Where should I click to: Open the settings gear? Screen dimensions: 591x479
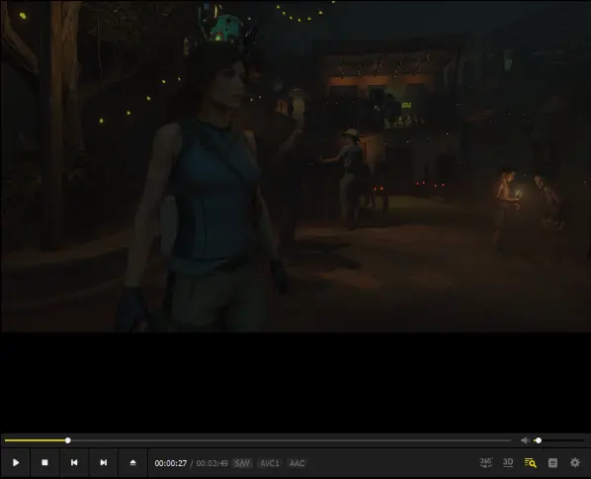[575, 462]
